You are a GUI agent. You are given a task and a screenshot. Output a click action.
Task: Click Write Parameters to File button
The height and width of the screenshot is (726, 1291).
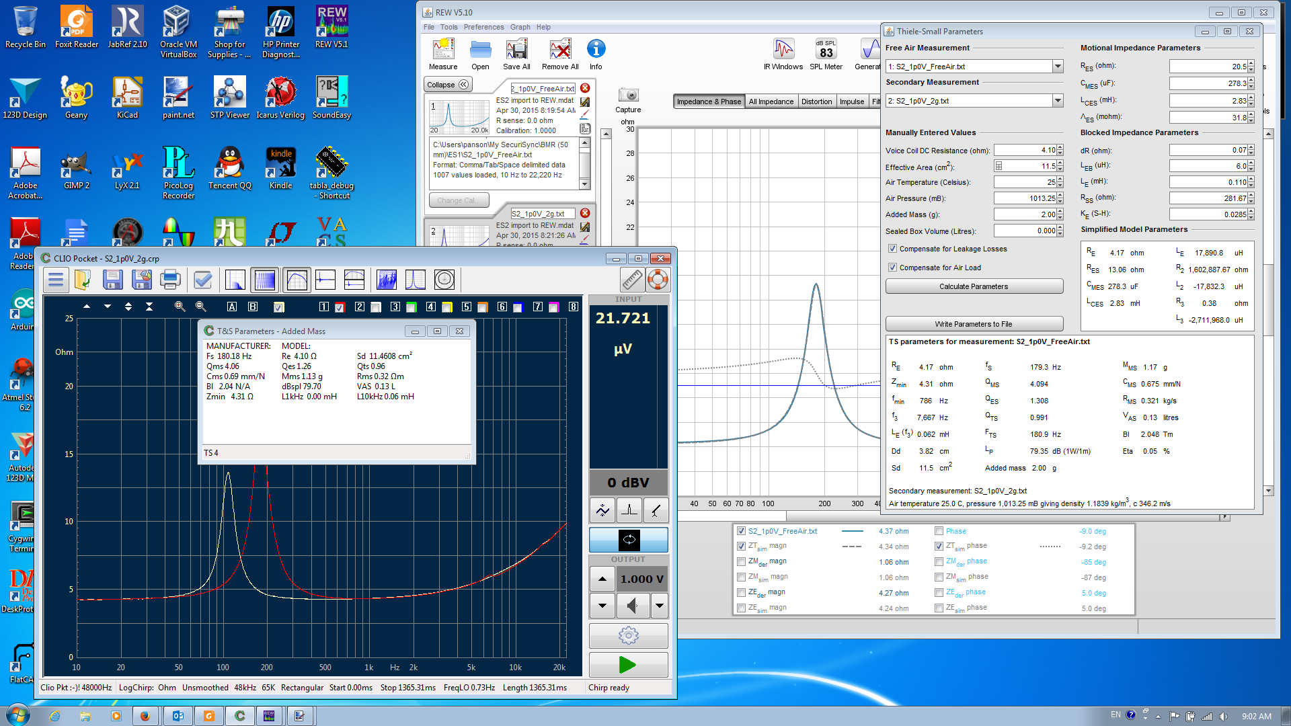coord(974,324)
